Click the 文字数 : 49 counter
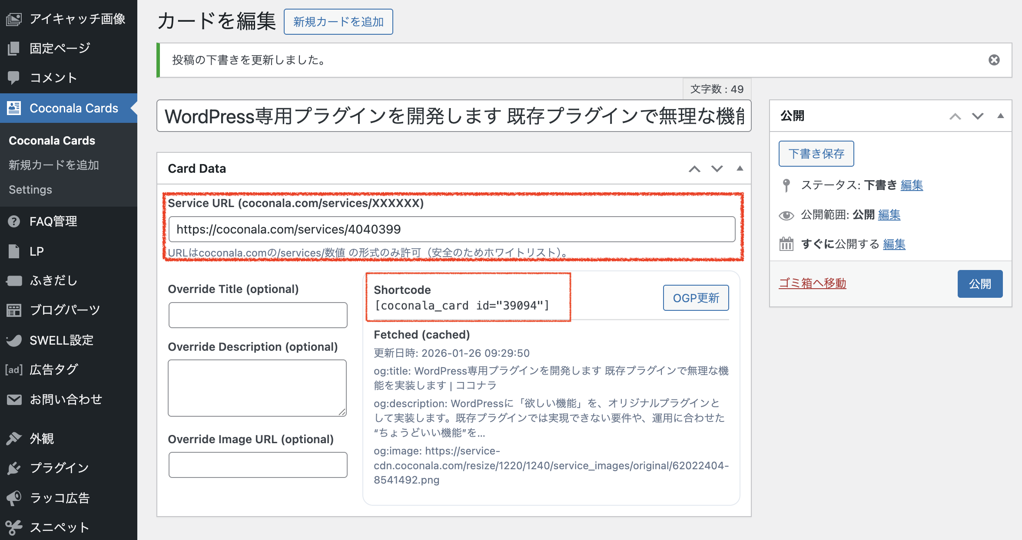Viewport: 1022px width, 540px height. [717, 89]
